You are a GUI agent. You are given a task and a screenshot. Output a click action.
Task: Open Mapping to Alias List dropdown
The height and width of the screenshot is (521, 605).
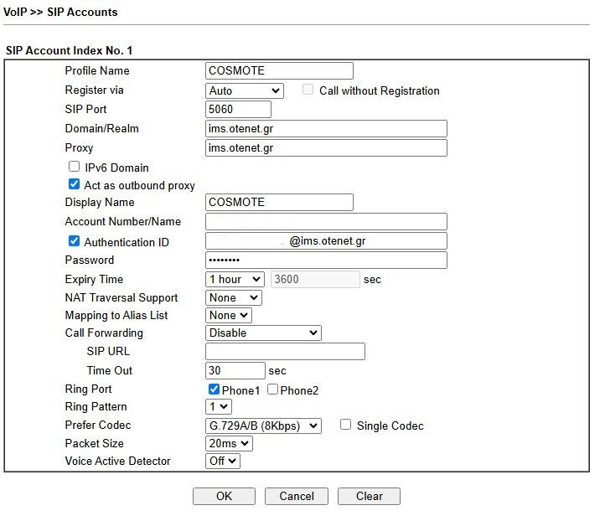[229, 316]
